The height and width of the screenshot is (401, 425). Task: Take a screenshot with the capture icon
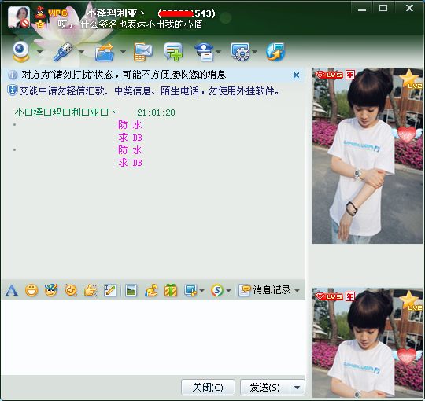(x=190, y=291)
